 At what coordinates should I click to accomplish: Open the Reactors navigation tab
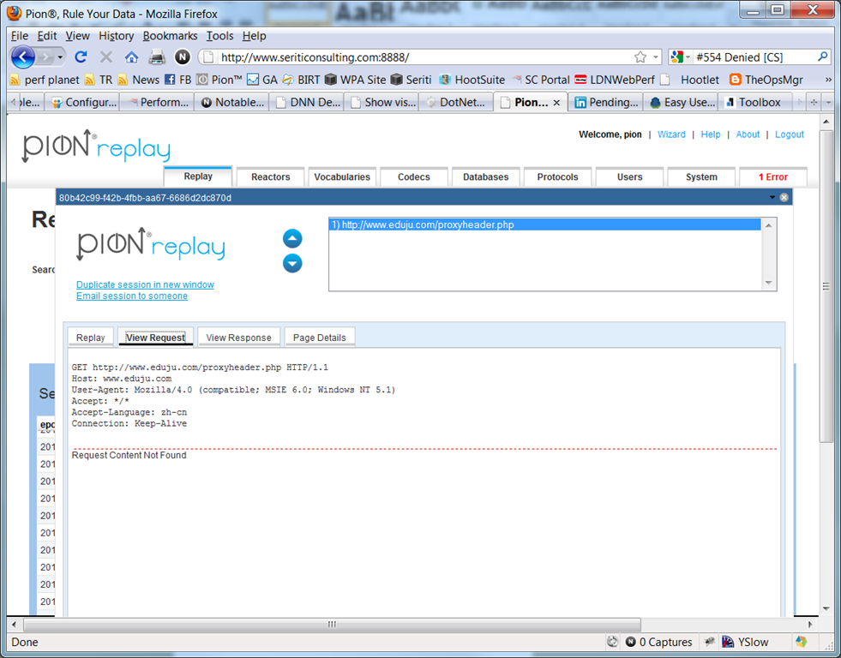coord(270,176)
